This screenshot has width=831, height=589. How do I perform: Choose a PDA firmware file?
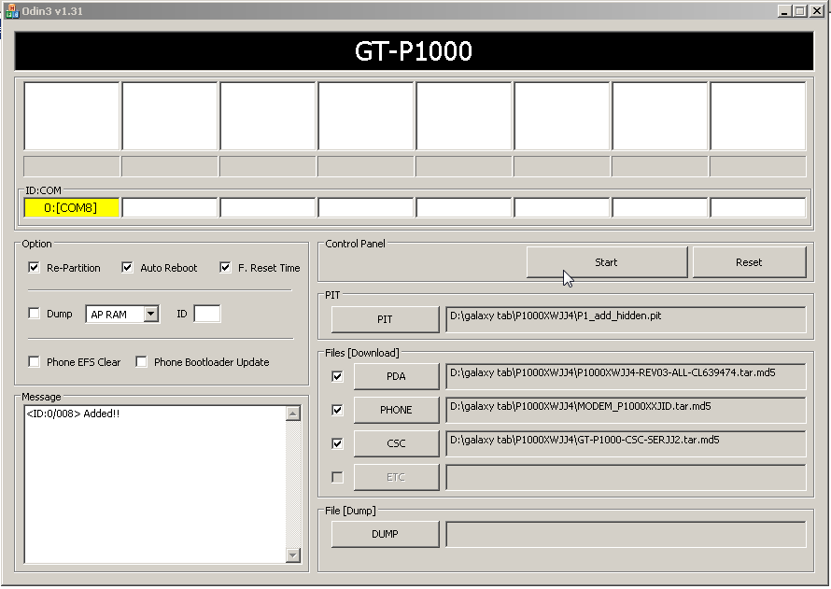tap(397, 376)
